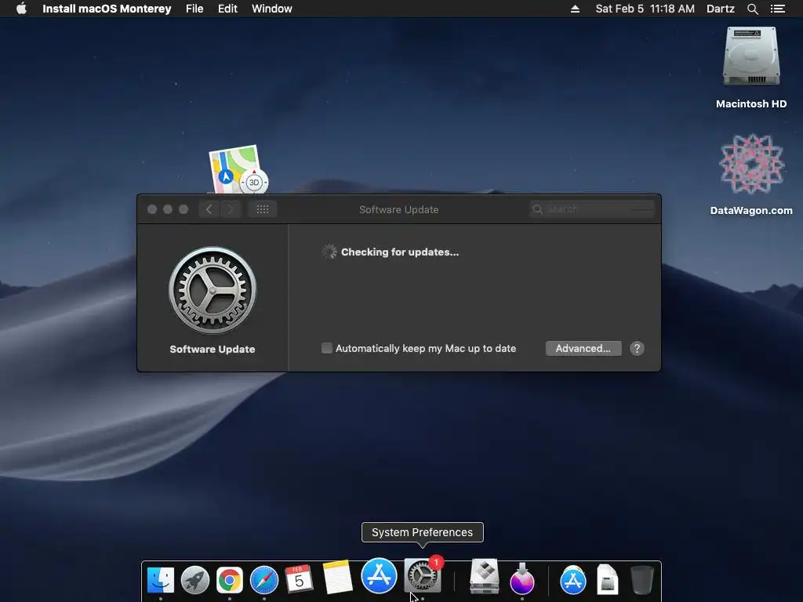Open the Dartz user menu
The width and height of the screenshot is (803, 602).
click(x=721, y=9)
